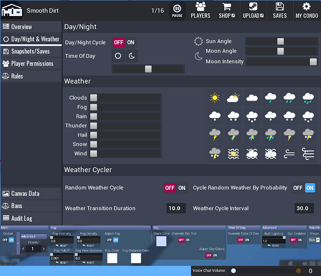Screen dimensions: 321x276
Task: Turn Day/Night Cycle ON
Action: tap(130, 43)
